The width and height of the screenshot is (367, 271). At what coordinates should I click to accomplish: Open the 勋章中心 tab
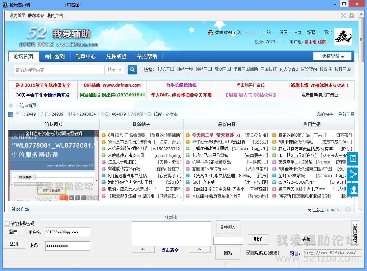(x=85, y=56)
